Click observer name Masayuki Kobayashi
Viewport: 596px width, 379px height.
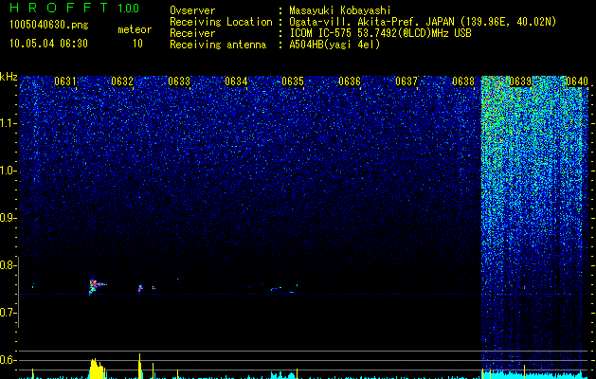(x=340, y=10)
